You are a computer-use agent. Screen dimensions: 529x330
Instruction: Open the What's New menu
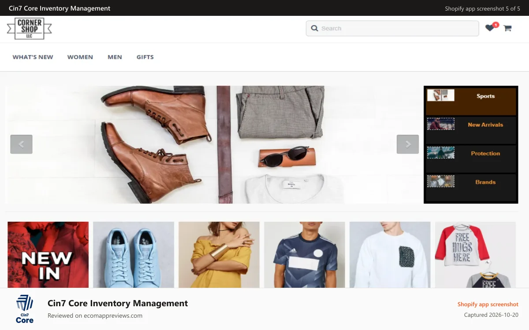point(33,57)
